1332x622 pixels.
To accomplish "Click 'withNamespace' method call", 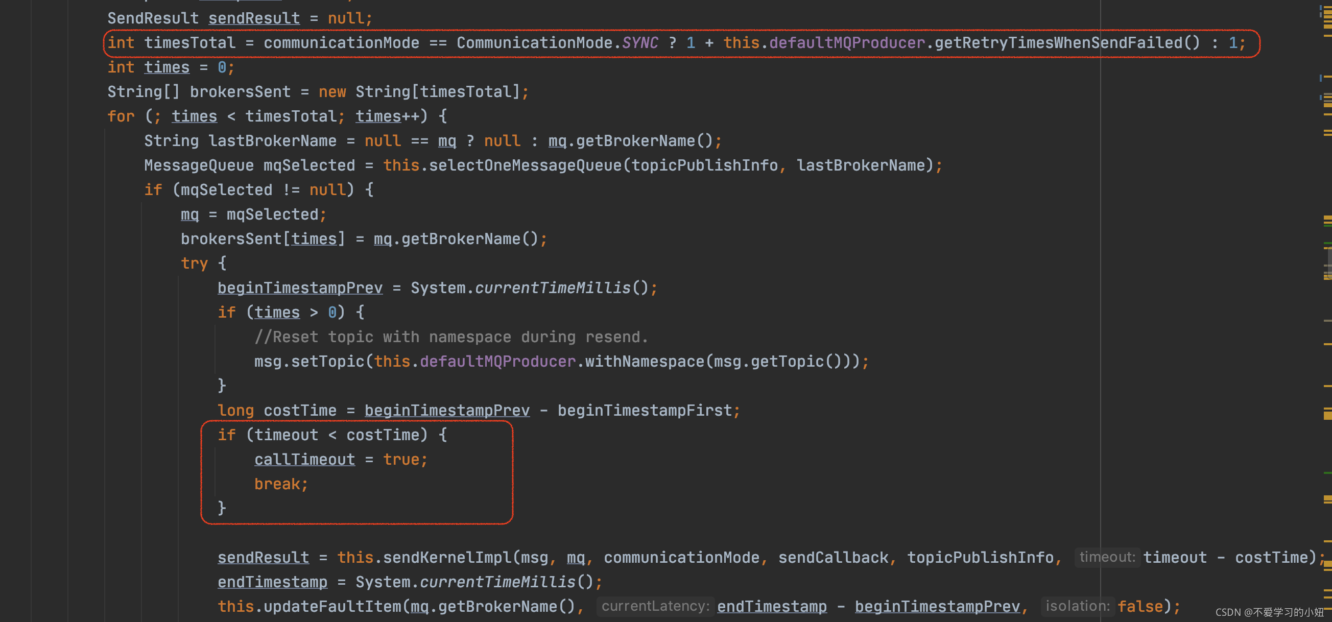I will point(644,362).
